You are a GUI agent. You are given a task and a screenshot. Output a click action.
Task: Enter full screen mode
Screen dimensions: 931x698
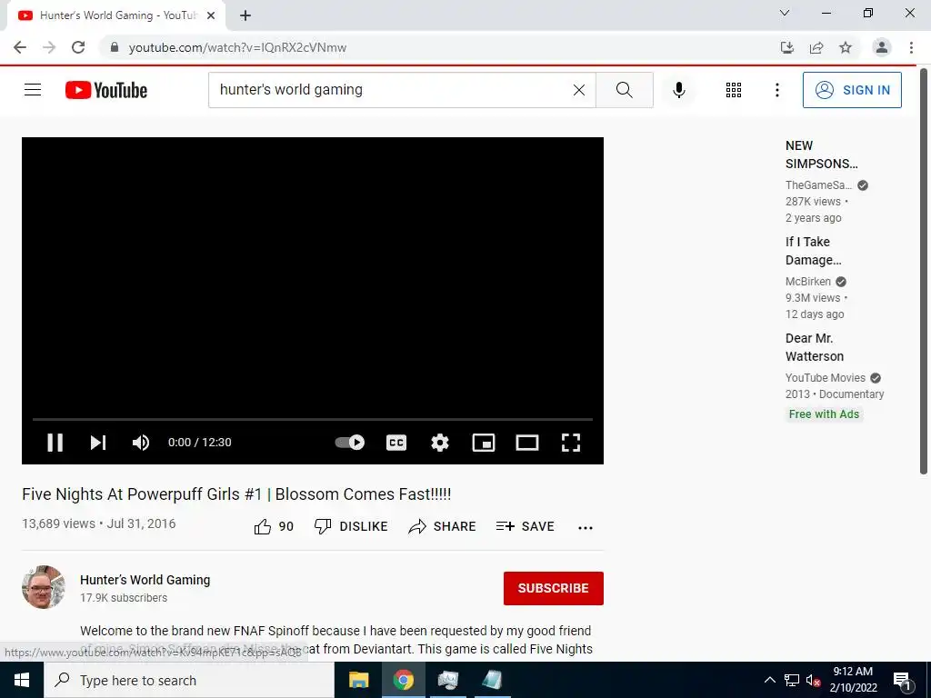tap(571, 443)
